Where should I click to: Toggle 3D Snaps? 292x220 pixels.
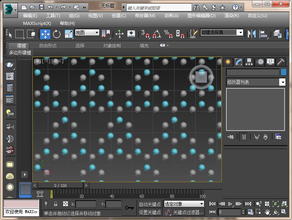(x=145, y=34)
